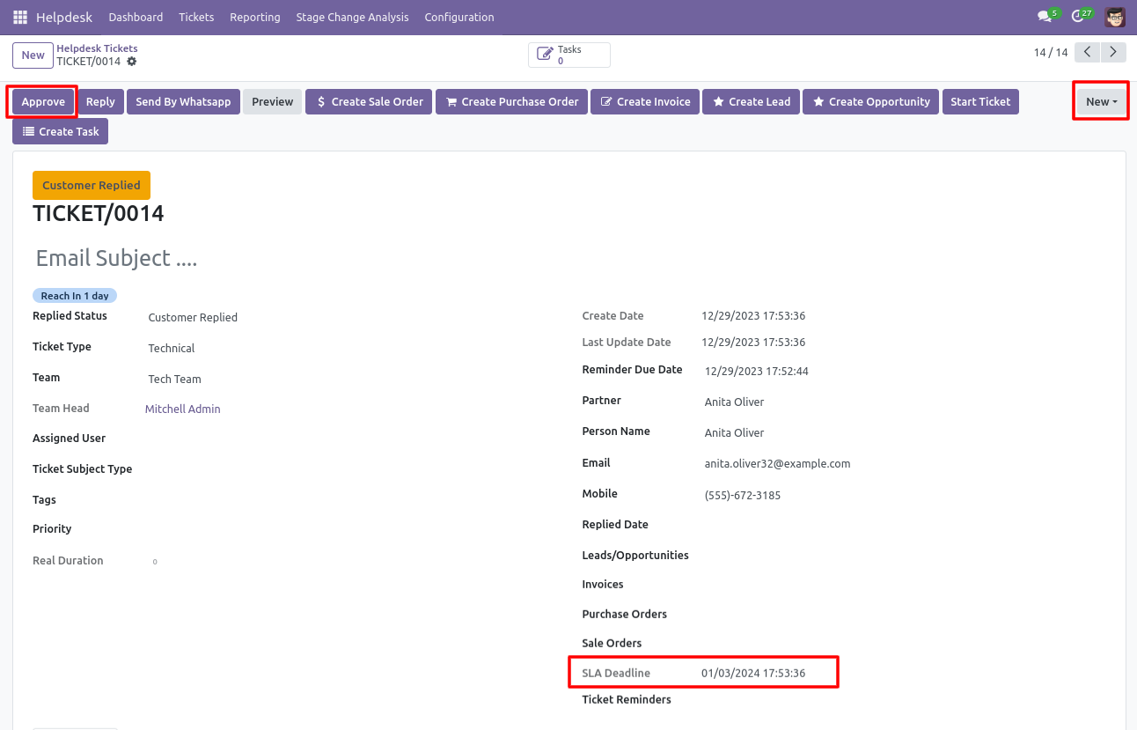The width and height of the screenshot is (1137, 730).
Task: Click the Reach In 1 day tag
Action: coord(75,296)
